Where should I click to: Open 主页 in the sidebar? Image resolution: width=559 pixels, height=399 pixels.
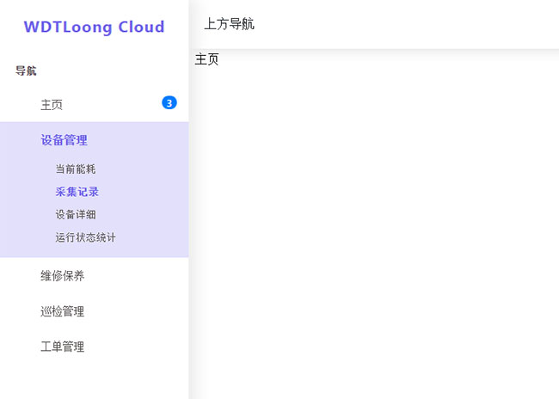tap(52, 105)
